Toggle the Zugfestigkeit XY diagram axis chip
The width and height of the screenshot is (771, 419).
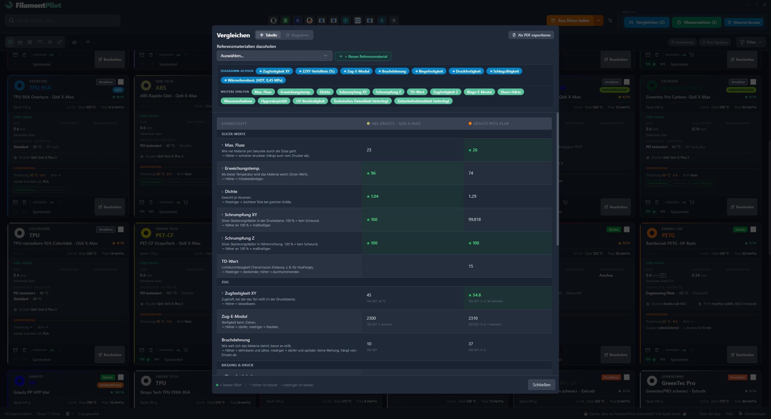click(274, 71)
